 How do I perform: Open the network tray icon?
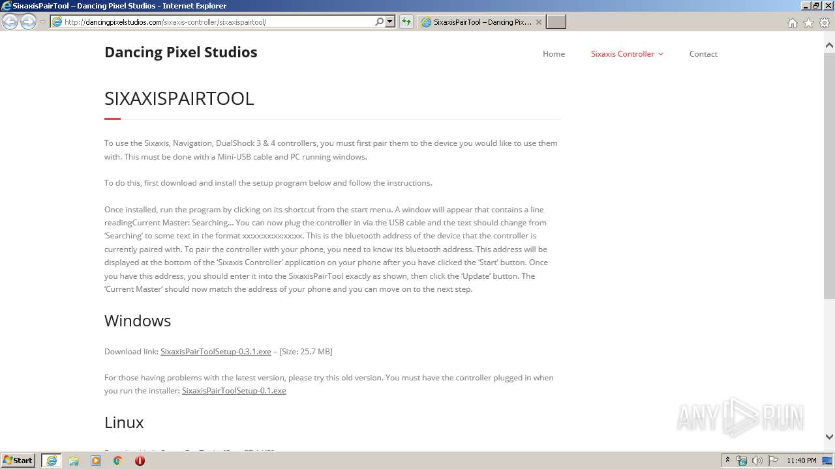point(742,461)
